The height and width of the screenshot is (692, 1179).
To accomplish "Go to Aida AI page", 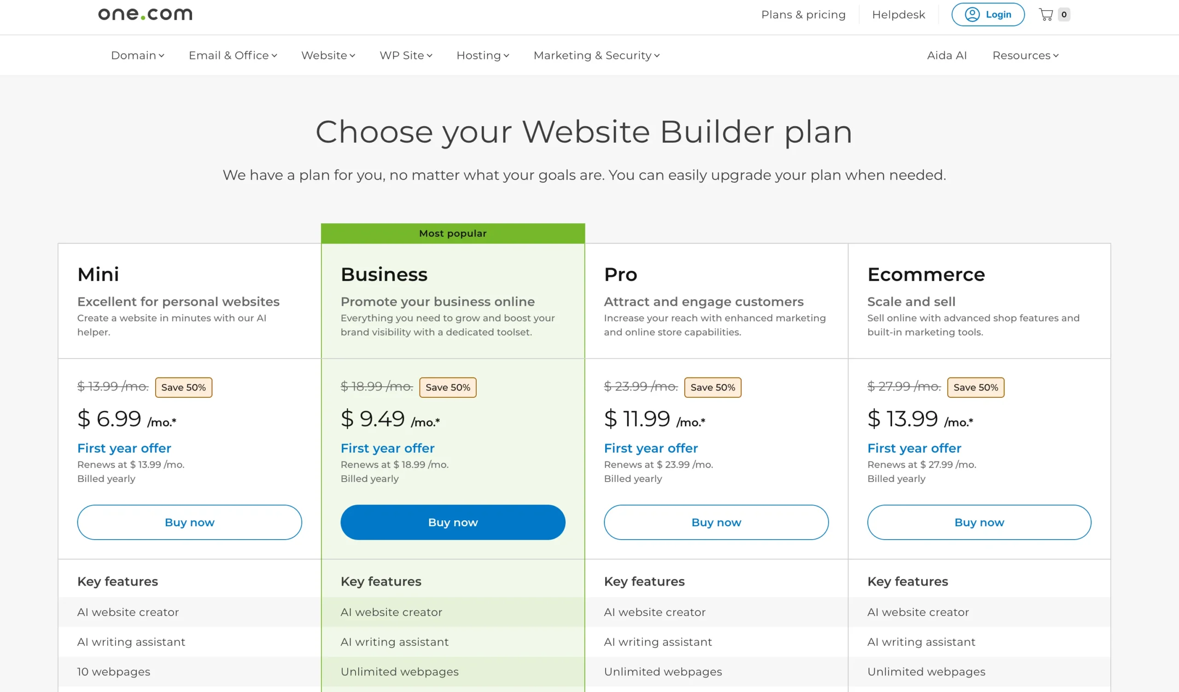I will (x=946, y=55).
